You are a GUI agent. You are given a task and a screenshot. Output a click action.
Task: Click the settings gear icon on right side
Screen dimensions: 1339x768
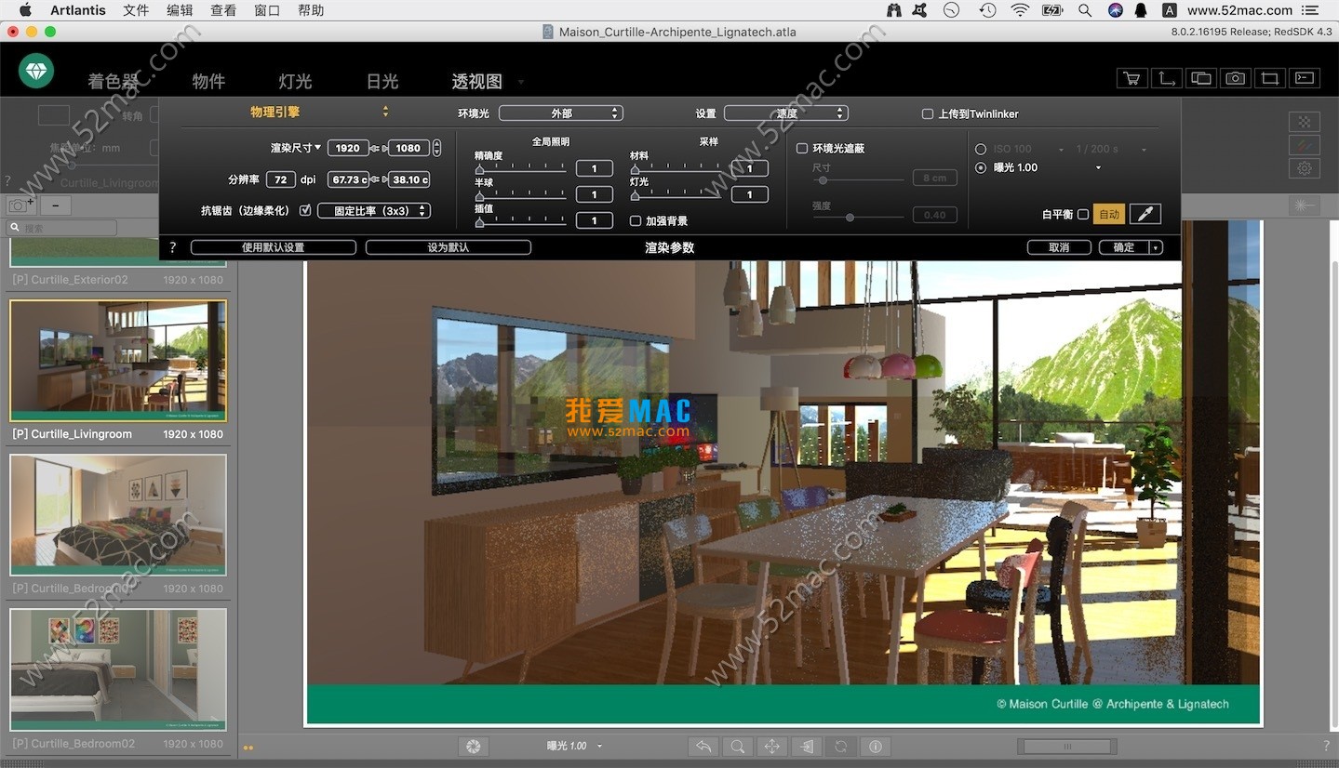click(1305, 168)
